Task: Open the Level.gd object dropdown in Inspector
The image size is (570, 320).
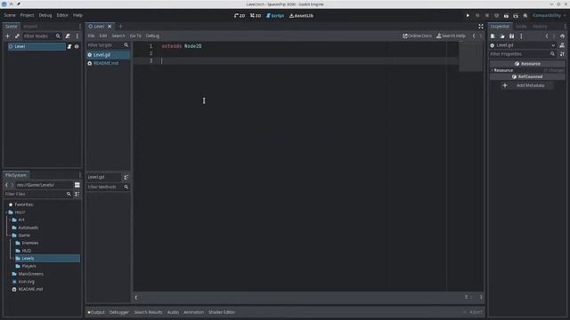Action: point(523,45)
